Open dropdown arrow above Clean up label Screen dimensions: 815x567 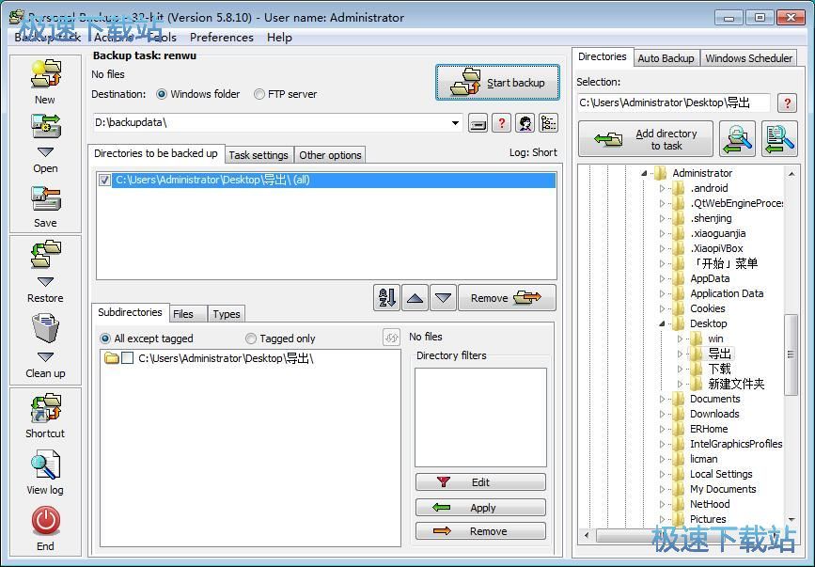pyautogui.click(x=46, y=357)
